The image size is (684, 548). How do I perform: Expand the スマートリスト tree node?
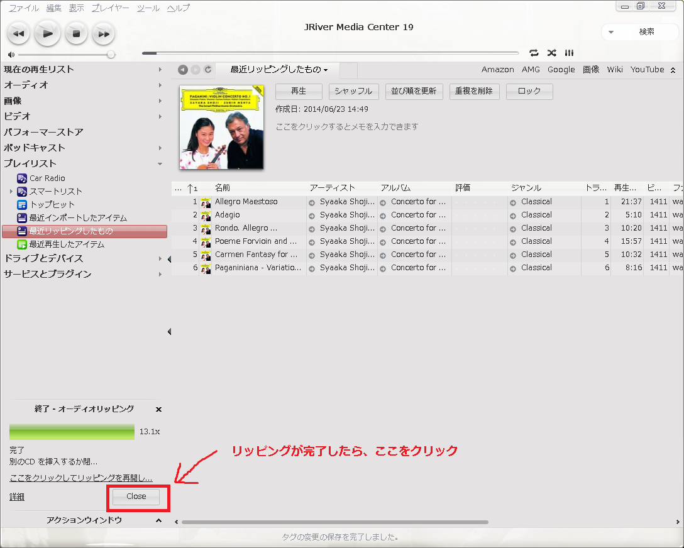11,192
